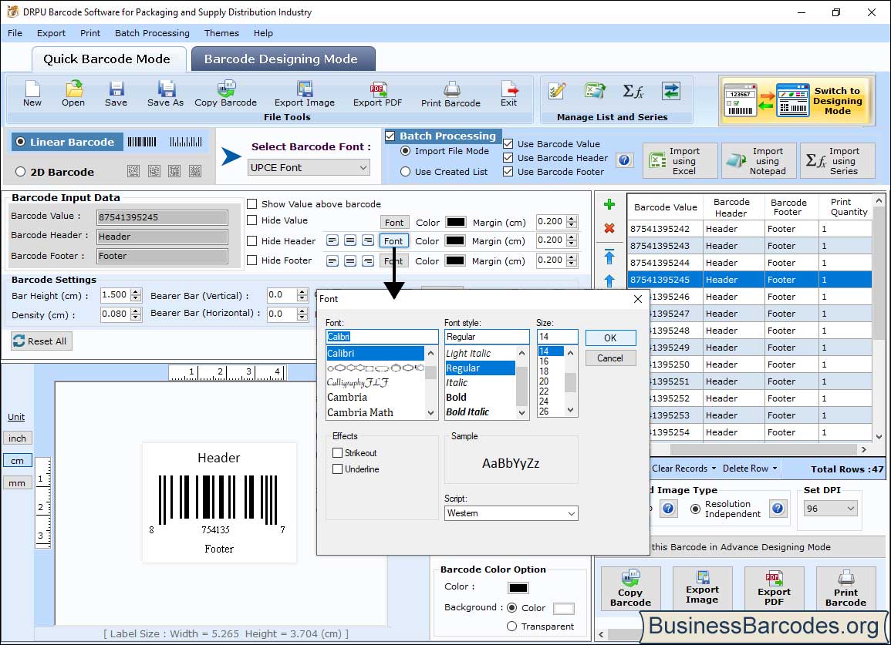Open the Batch Processing menu
This screenshot has height=645, width=891.
point(152,33)
